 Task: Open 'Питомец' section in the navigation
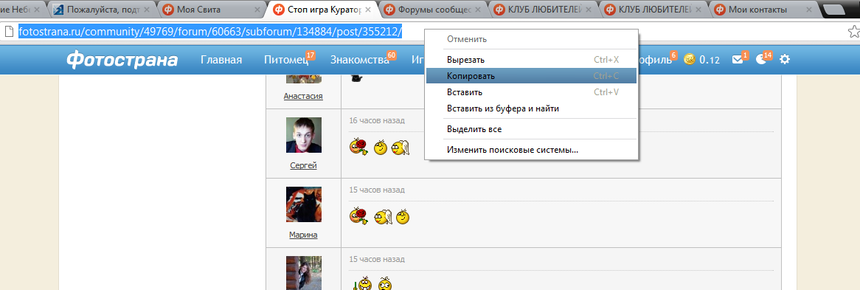point(285,60)
